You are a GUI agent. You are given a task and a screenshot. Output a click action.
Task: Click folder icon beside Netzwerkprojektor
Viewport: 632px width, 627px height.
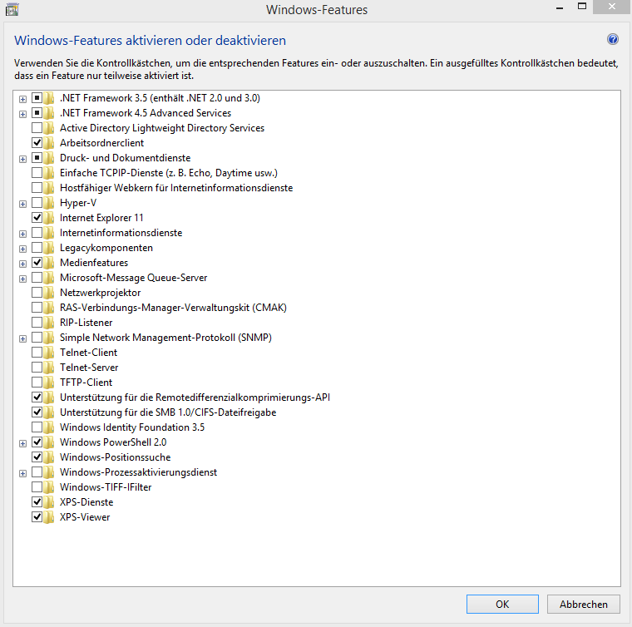[49, 293]
